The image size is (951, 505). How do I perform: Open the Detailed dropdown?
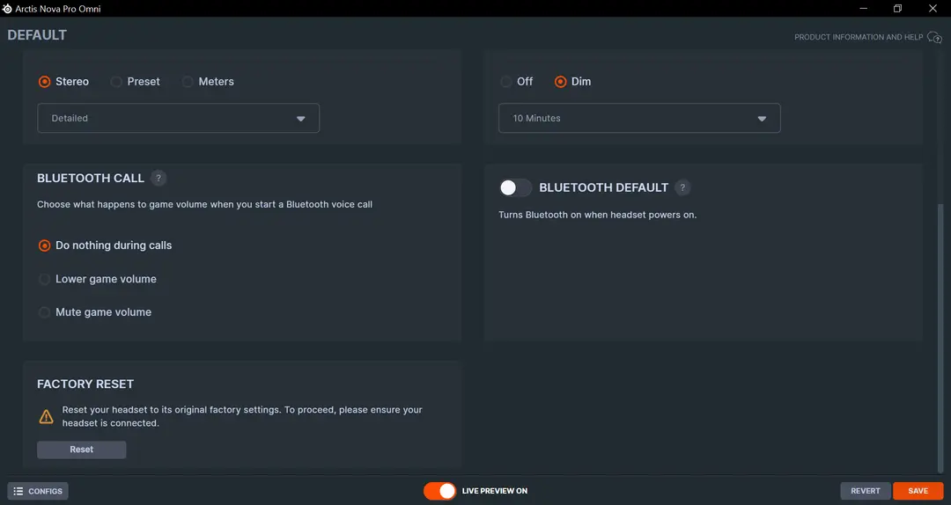click(x=178, y=118)
